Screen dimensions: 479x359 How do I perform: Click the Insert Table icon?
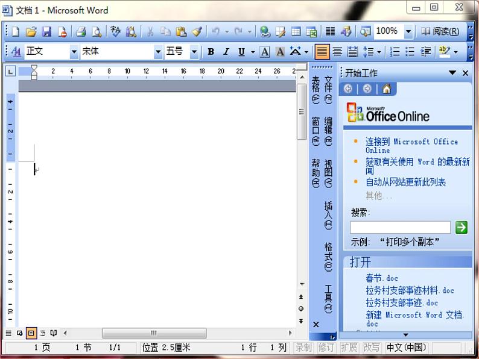[x=296, y=32]
